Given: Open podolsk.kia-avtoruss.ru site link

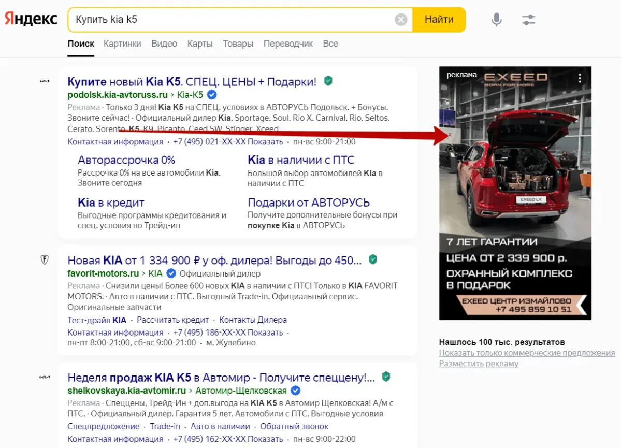Looking at the screenshot, I should pos(117,95).
